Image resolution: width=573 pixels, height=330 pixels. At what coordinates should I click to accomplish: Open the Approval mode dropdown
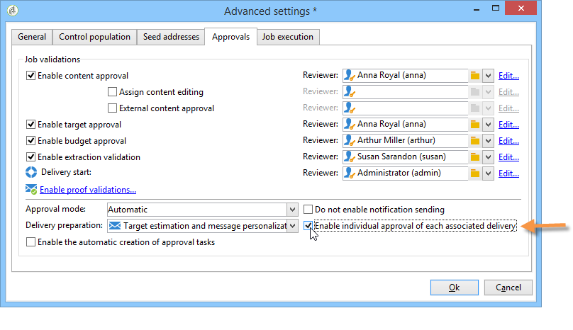click(292, 210)
